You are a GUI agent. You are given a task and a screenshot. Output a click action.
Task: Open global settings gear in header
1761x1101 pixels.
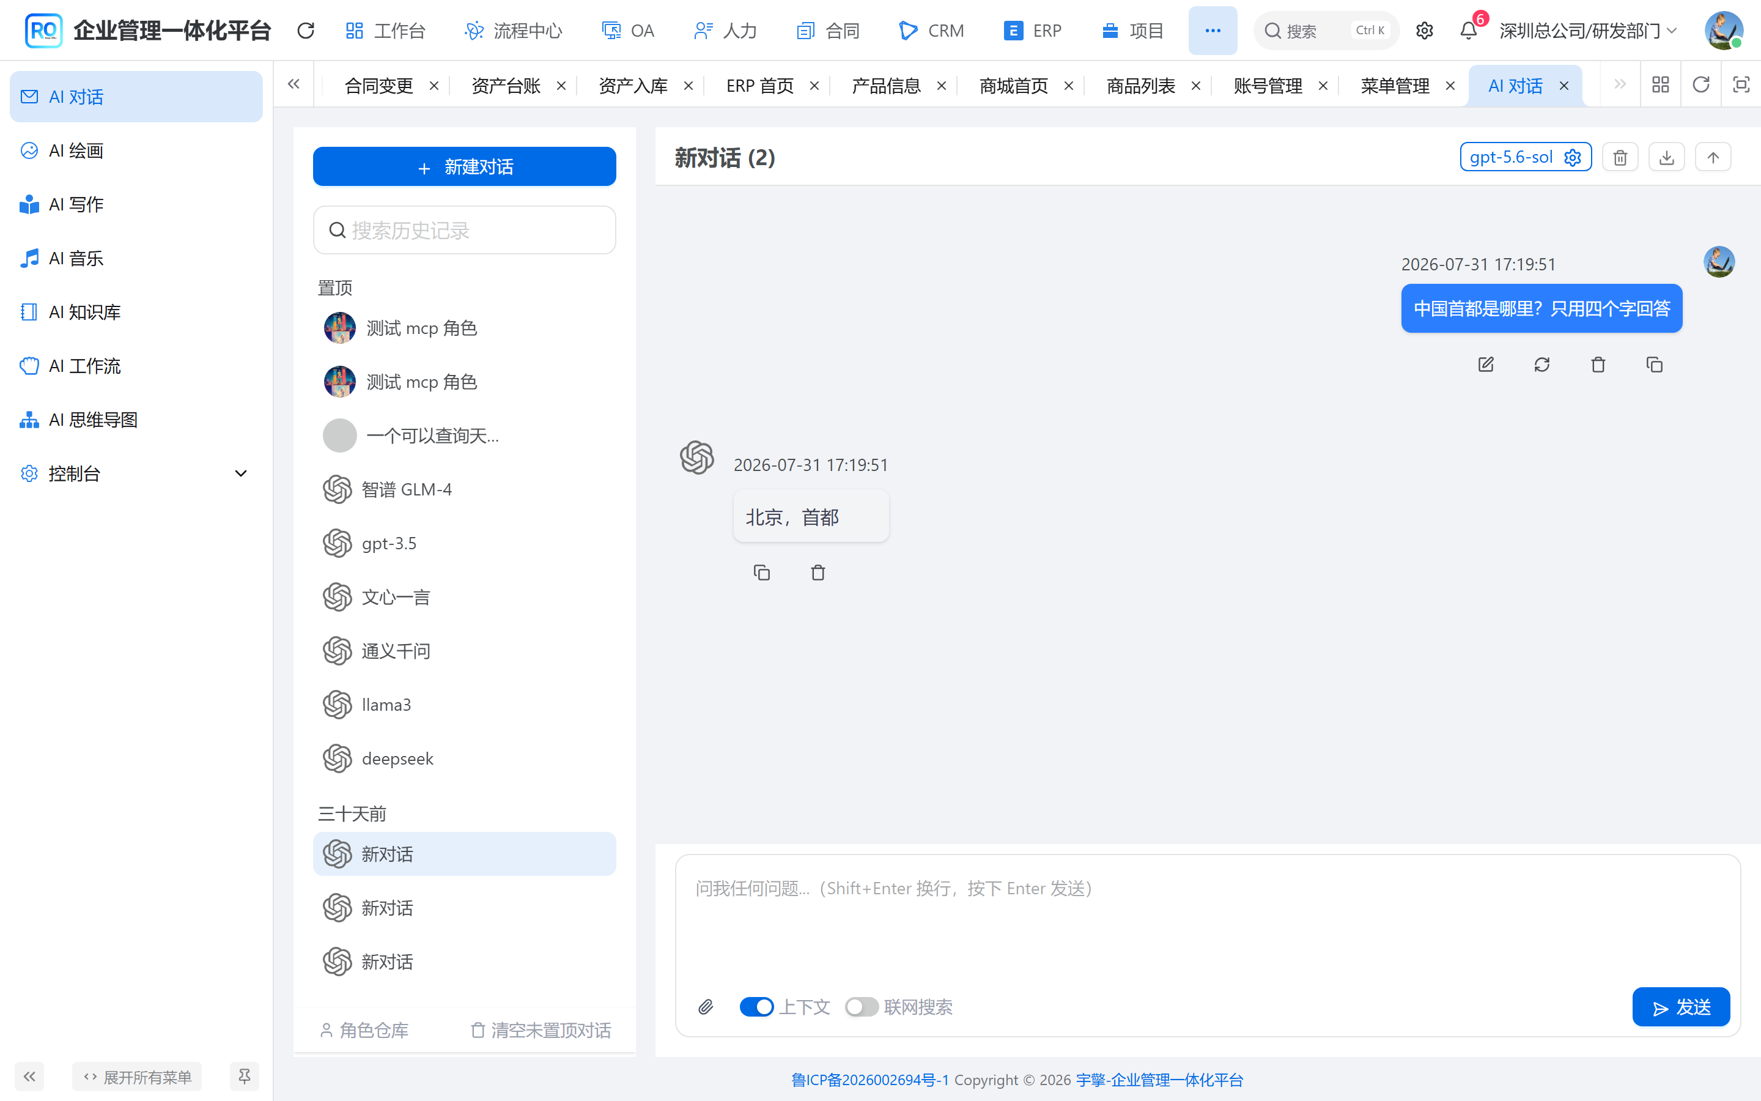click(x=1424, y=31)
